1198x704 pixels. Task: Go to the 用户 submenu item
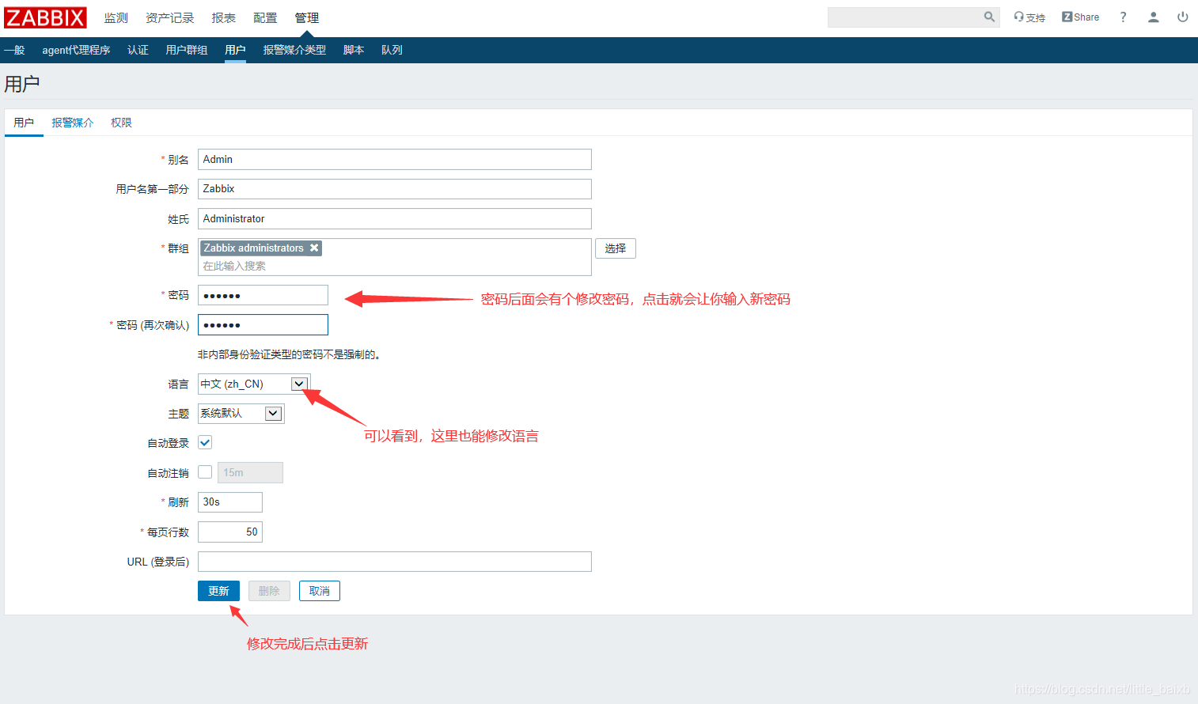(235, 50)
